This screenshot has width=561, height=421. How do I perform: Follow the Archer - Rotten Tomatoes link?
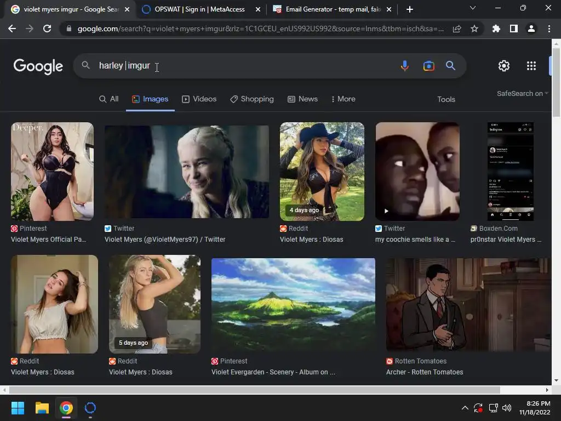click(425, 372)
